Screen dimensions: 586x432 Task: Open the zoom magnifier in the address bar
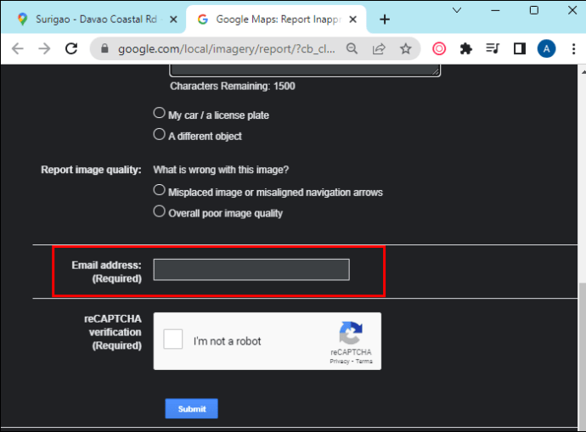coord(352,48)
